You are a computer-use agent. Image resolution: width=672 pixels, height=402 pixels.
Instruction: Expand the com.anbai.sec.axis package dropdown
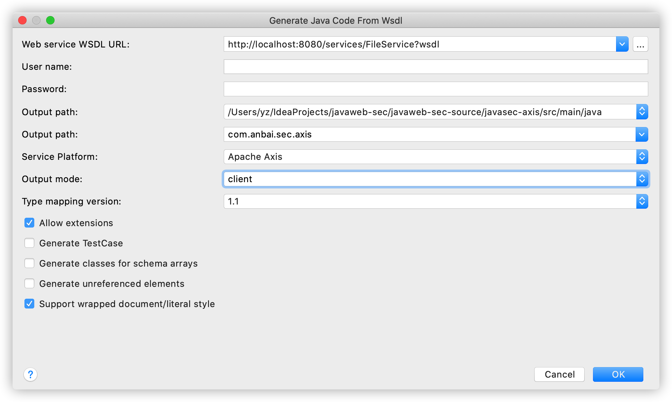coord(642,134)
